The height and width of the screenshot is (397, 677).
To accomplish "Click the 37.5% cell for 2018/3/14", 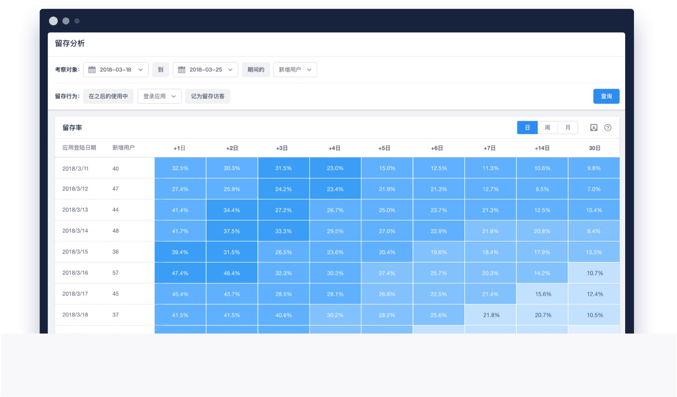I will pos(232,231).
